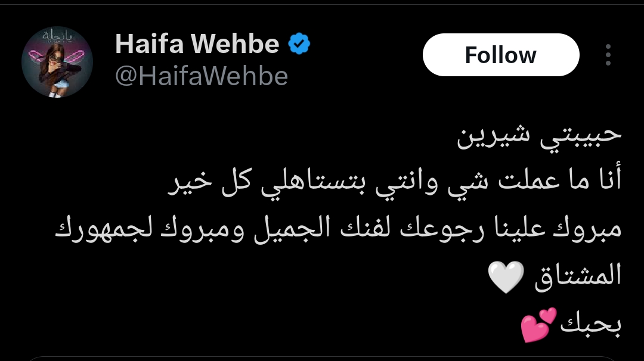Click the word رجوعك in the third line
644x361 pixels.
[x=442, y=230]
